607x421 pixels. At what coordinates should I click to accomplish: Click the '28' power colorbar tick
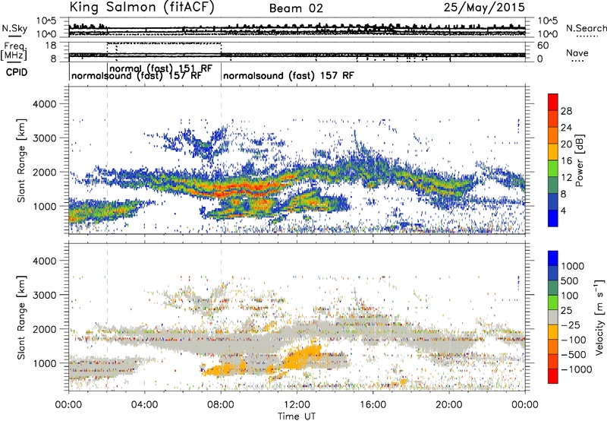coord(566,111)
